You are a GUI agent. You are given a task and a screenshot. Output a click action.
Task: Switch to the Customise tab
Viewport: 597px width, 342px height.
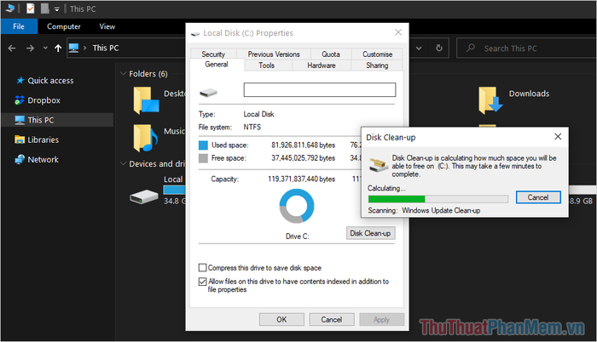point(377,54)
